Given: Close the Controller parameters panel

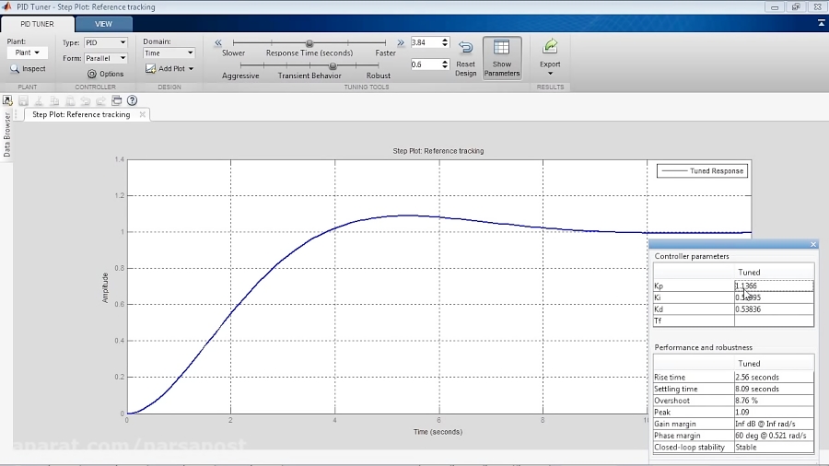Looking at the screenshot, I should 813,244.
